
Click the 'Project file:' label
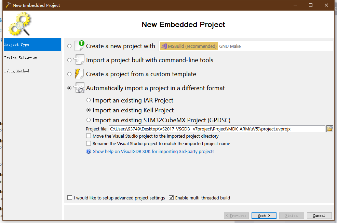(96, 129)
